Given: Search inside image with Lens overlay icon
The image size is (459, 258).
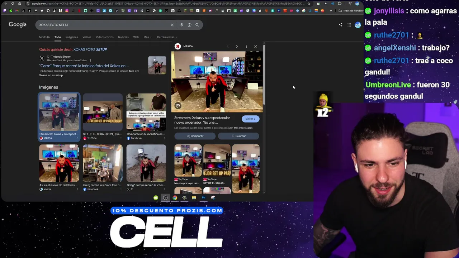Looking at the screenshot, I should tap(178, 105).
